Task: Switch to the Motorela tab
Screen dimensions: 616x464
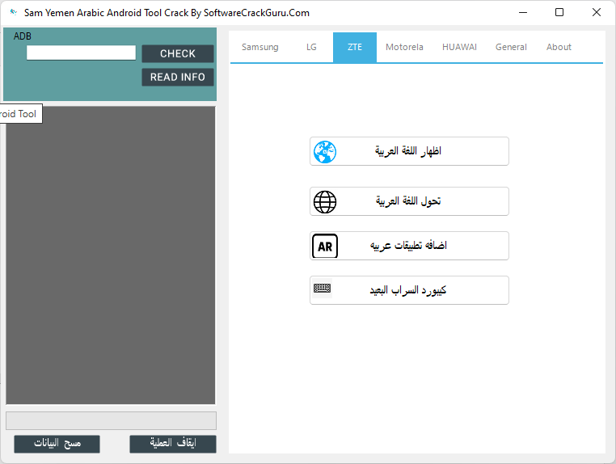Action: tap(404, 47)
